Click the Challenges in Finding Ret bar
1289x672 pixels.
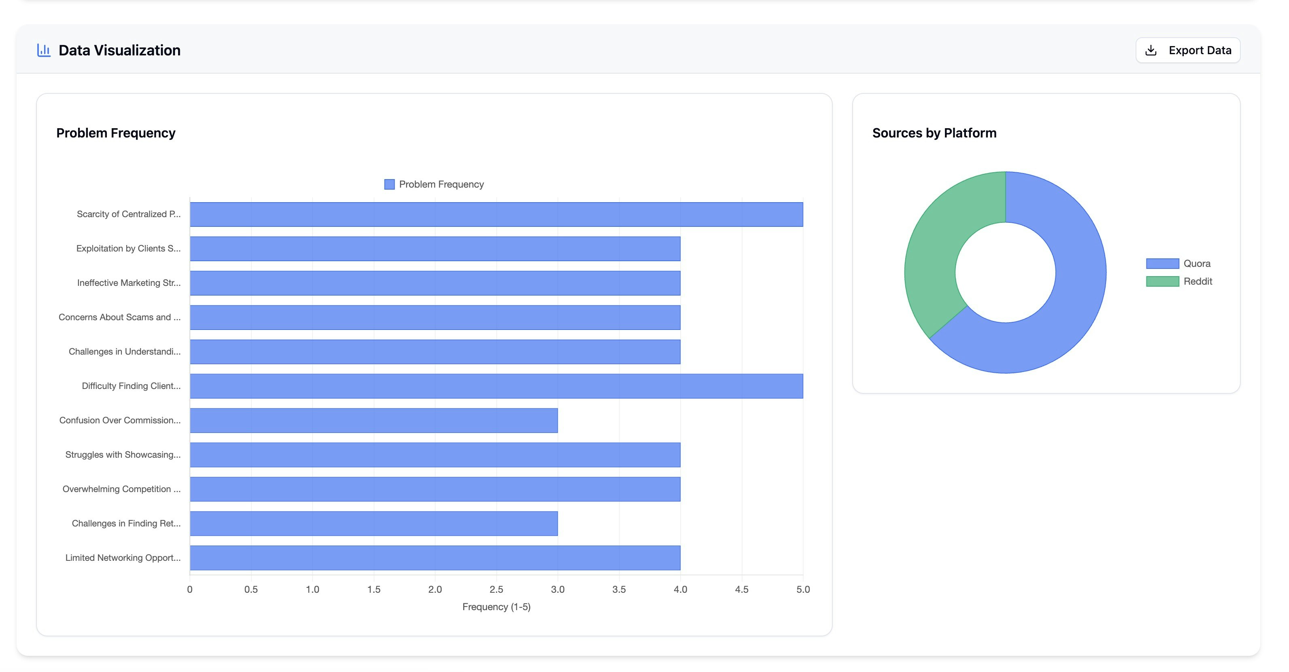[x=373, y=523]
